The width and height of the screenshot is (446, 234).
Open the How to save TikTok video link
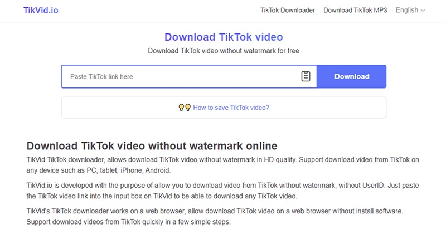pos(231,108)
